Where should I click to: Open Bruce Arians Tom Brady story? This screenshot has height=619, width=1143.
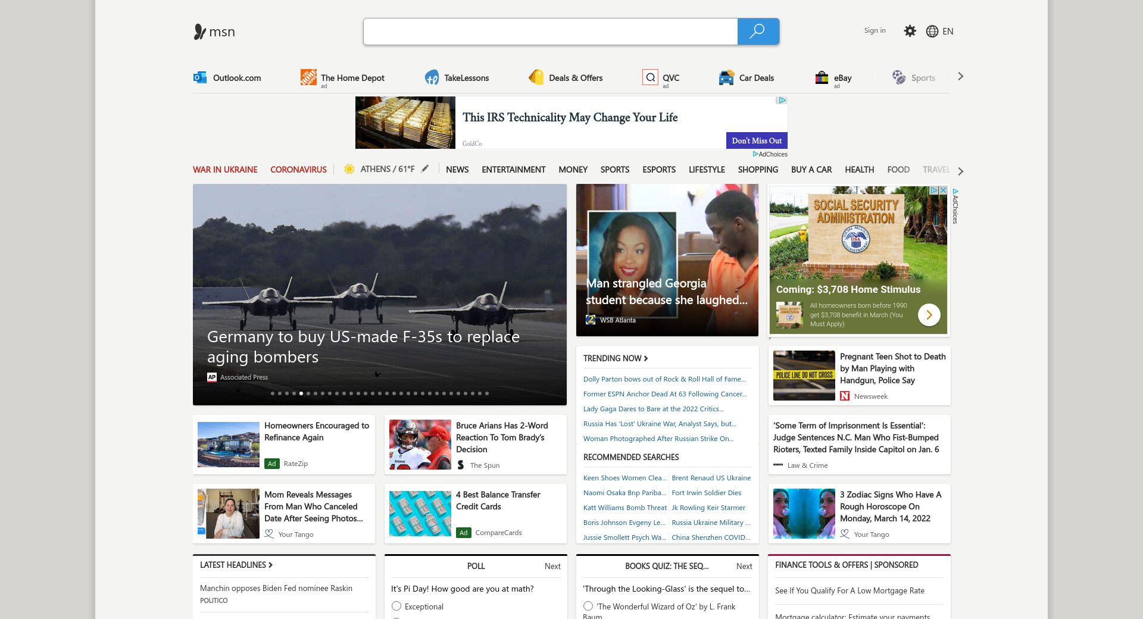[x=502, y=437]
